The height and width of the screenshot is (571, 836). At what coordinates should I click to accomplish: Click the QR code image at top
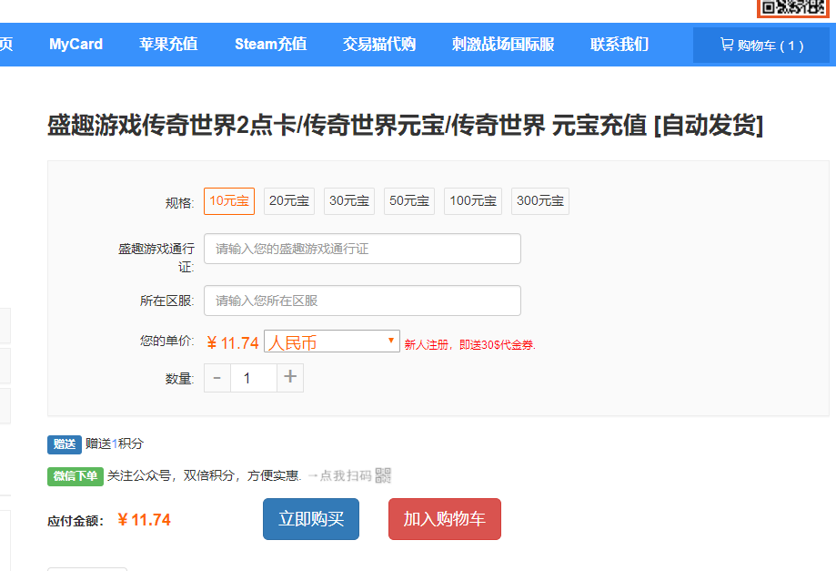coord(793,8)
